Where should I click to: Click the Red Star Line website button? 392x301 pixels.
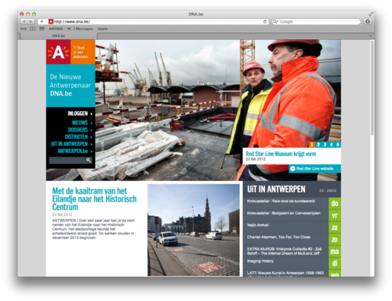pos(314,169)
